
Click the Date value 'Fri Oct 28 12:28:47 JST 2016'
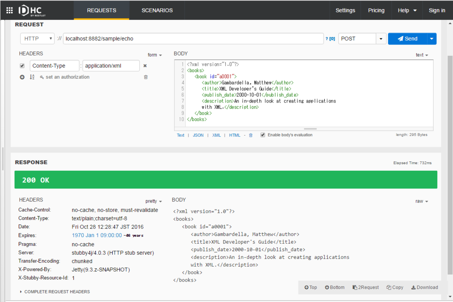[x=107, y=227]
